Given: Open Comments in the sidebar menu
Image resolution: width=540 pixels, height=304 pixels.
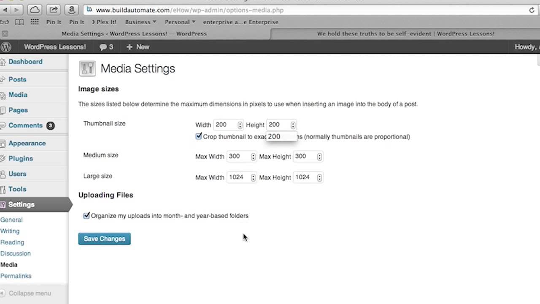Looking at the screenshot, I should point(25,125).
